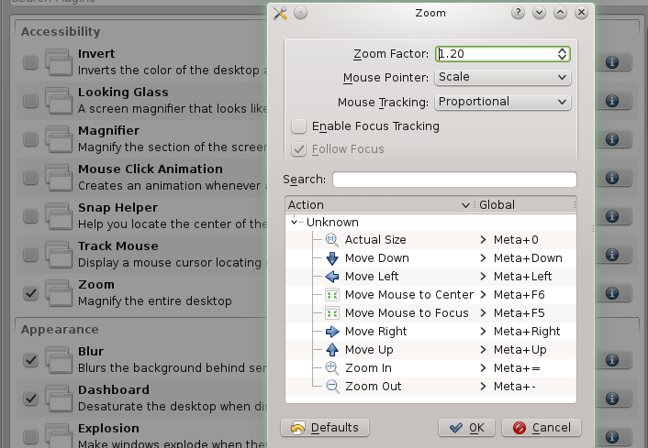Click the Explosion effect checkbox
Image resolution: width=648 pixels, height=448 pixels.
30,436
